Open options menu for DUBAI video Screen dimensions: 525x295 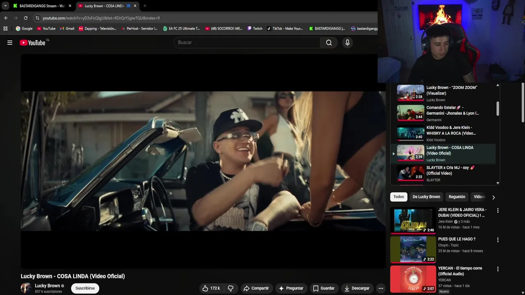498,211
